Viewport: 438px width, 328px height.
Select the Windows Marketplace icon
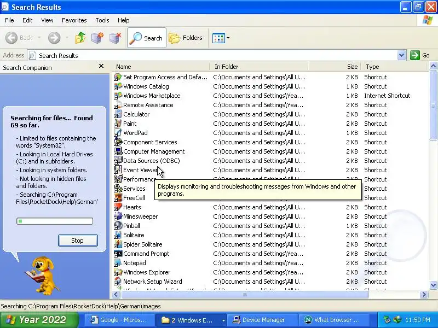(x=118, y=96)
